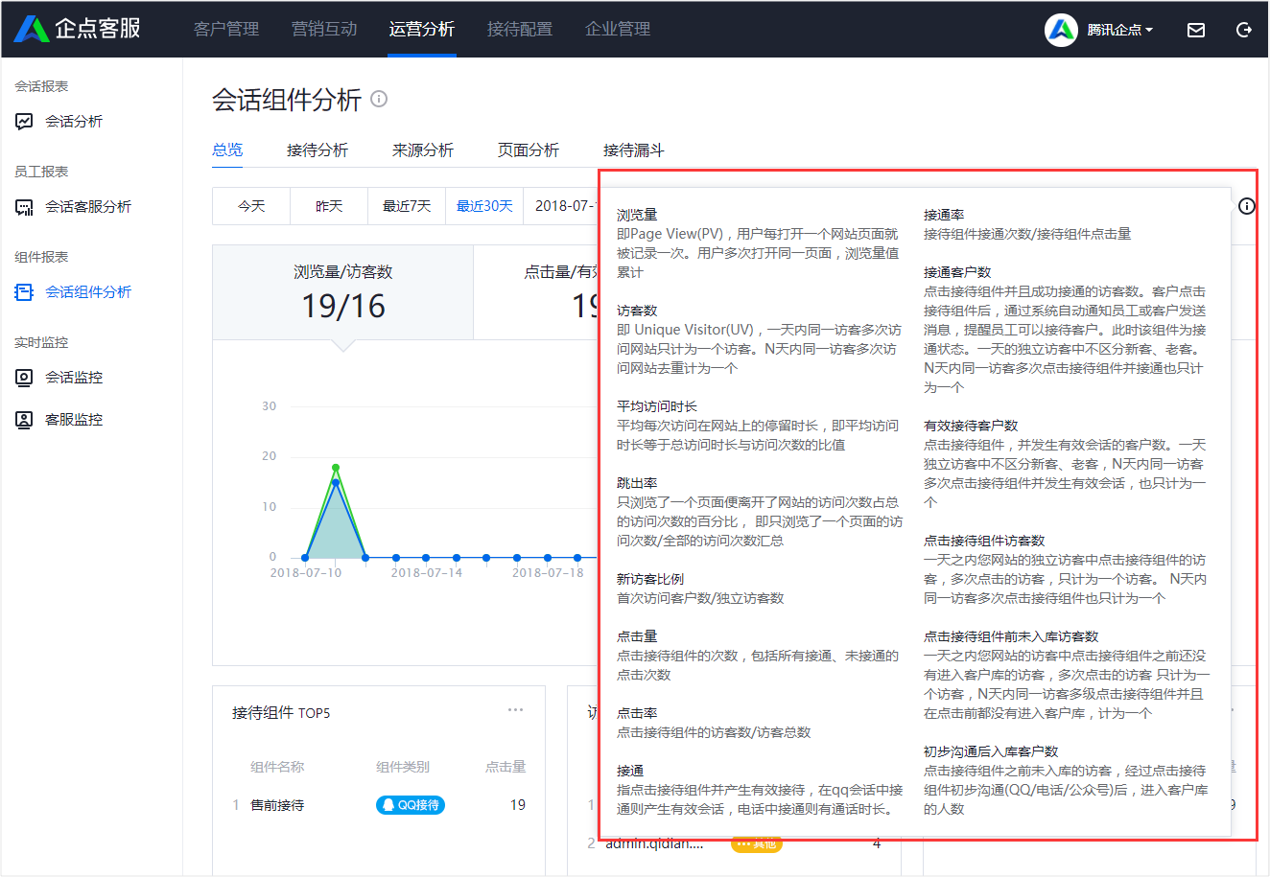Screen dimensions: 1270x877
Task: Select 会话监控 in the sidebar
Action: (x=73, y=378)
